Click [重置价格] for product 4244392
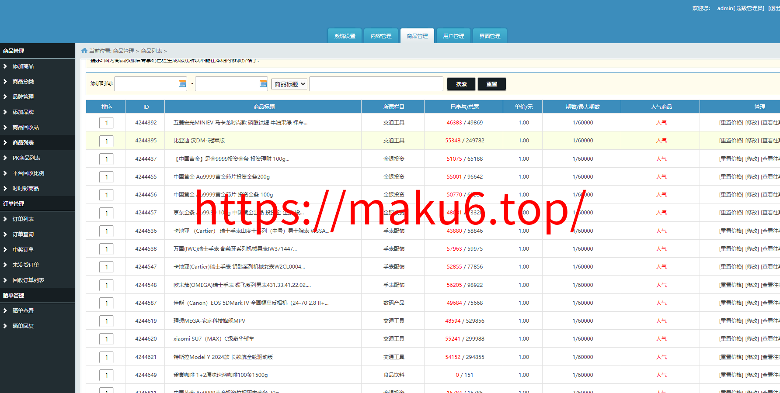 [x=731, y=123]
